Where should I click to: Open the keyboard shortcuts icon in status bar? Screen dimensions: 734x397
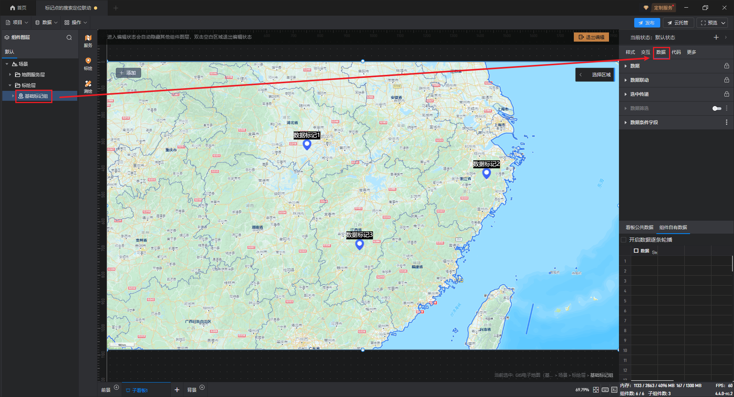pyautogui.click(x=605, y=390)
